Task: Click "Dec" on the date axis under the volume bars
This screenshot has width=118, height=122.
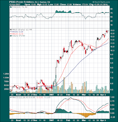Action: coord(35,95)
